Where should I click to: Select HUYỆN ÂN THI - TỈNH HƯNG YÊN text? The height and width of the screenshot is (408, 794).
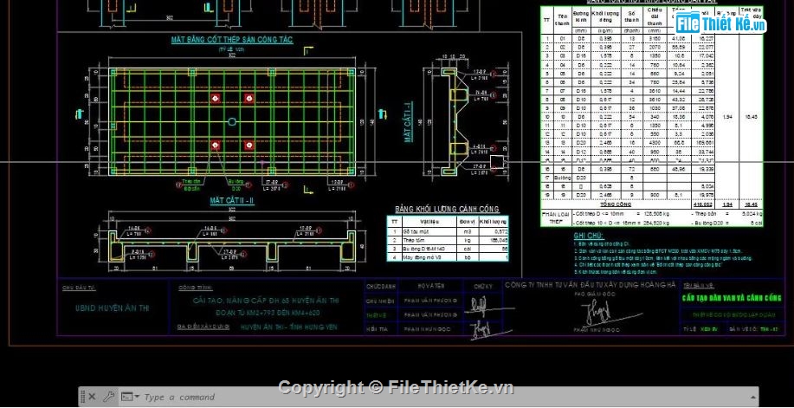click(x=288, y=327)
